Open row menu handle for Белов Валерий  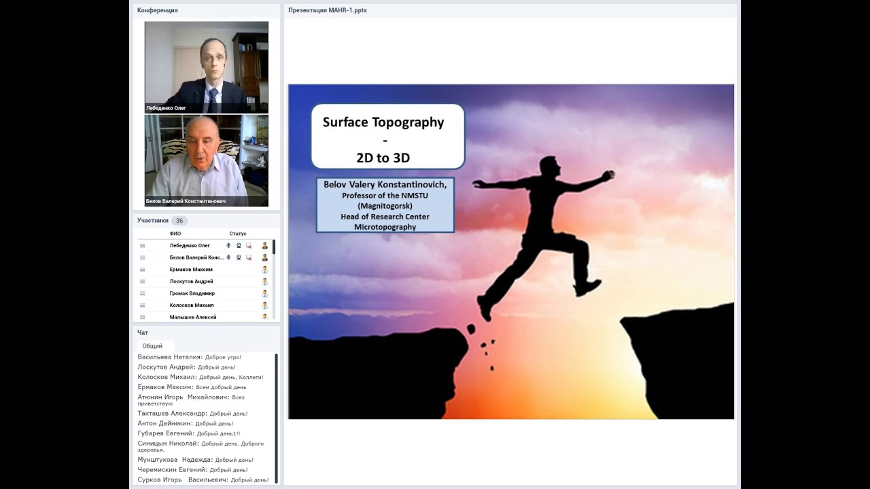142,257
